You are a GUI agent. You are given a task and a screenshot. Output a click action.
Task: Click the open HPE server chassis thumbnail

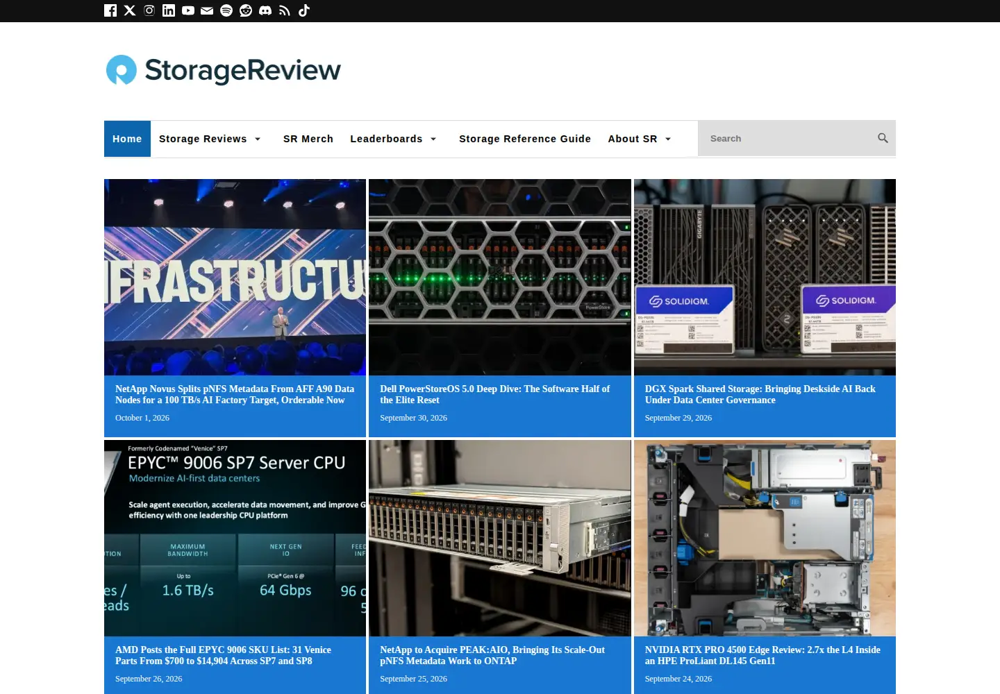765,538
